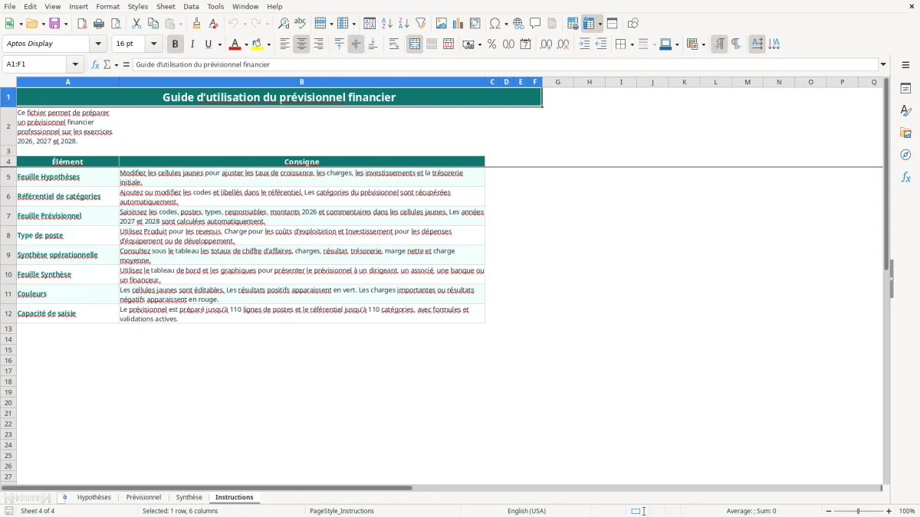Open Print Preview
Image resolution: width=920 pixels, height=517 pixels.
(116, 24)
